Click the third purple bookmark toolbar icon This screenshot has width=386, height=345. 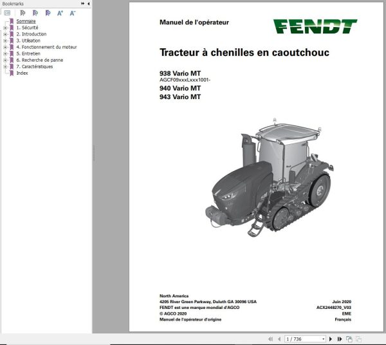48,13
